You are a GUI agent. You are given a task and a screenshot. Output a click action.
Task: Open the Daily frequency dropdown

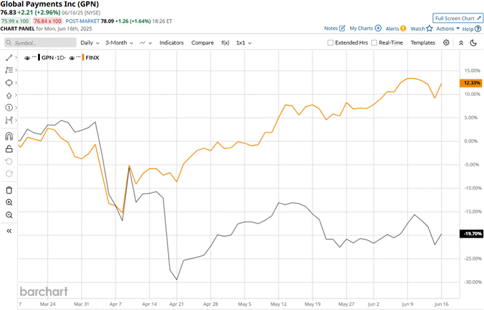[90, 43]
